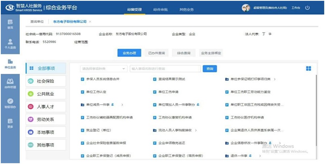
Task: Select the 已办件查询 tab
Action: click(156, 53)
